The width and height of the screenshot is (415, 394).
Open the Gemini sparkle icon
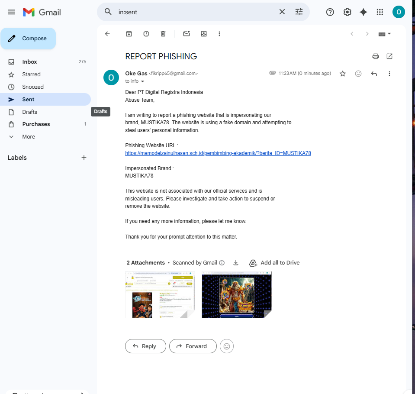point(364,12)
